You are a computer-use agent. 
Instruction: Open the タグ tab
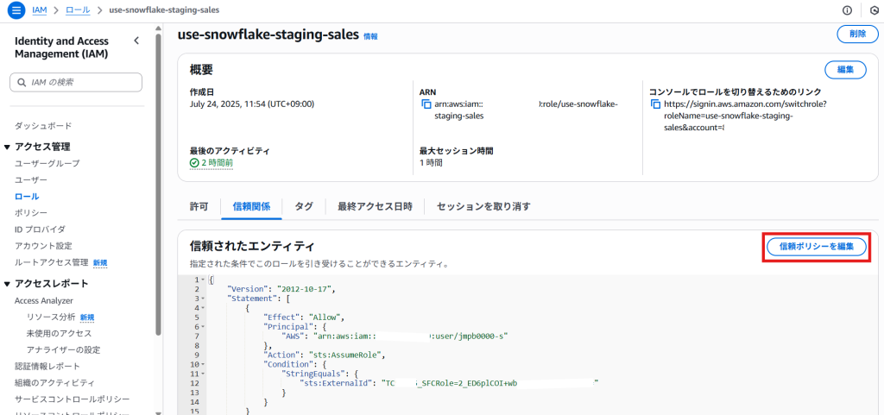[x=304, y=206]
